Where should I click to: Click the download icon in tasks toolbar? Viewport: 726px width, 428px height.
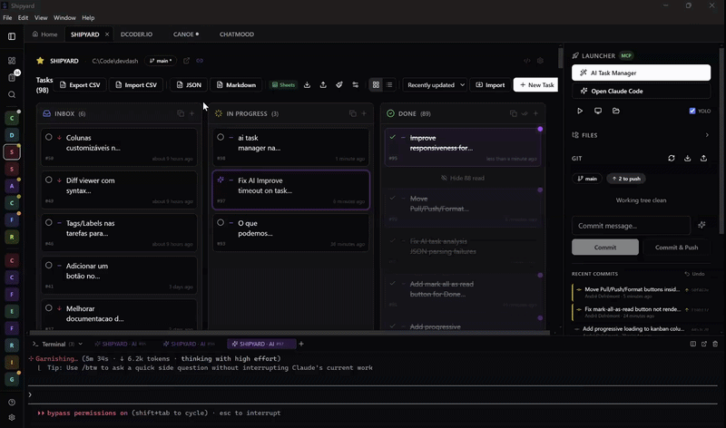307,84
